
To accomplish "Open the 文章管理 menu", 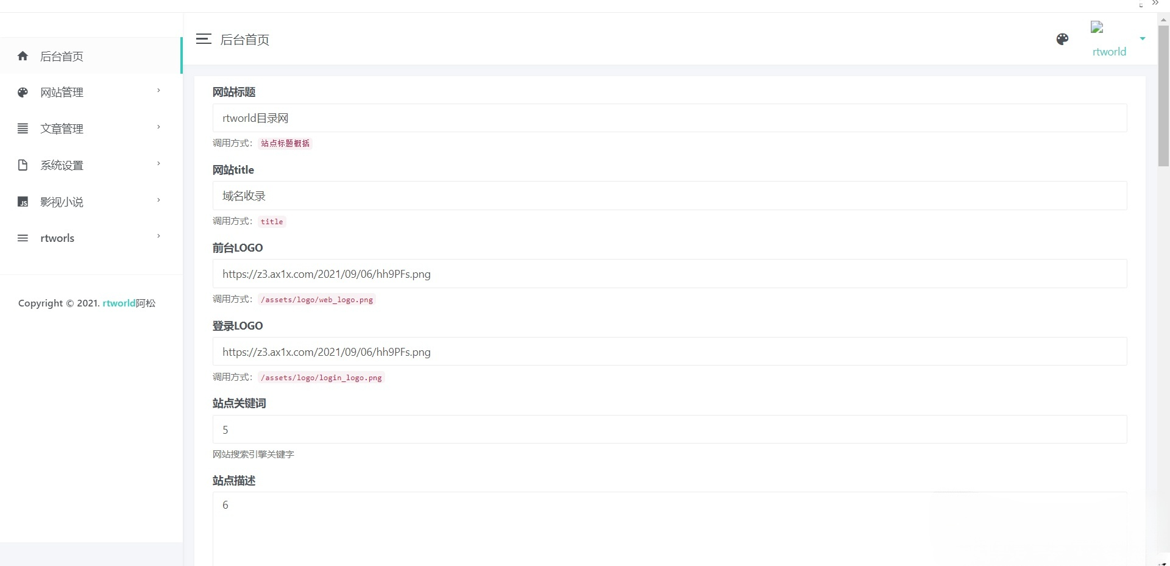I will point(61,129).
